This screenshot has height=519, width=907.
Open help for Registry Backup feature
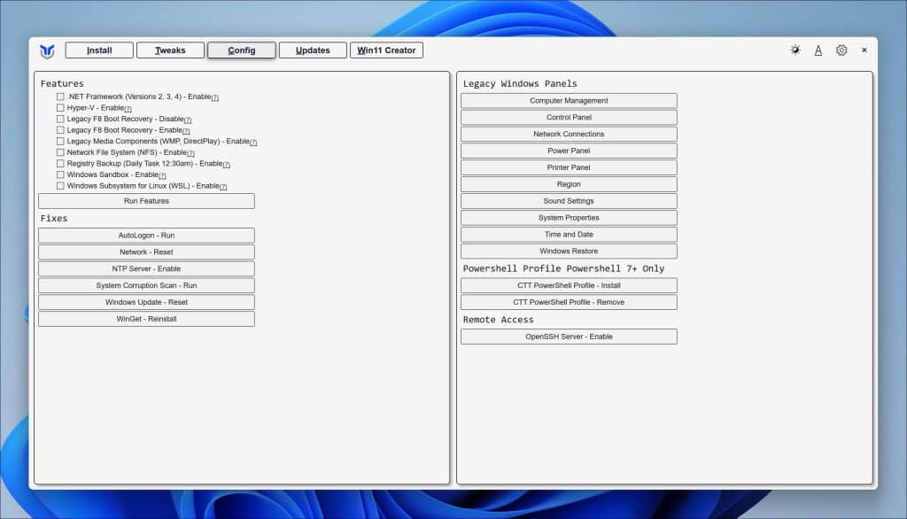coord(227,165)
